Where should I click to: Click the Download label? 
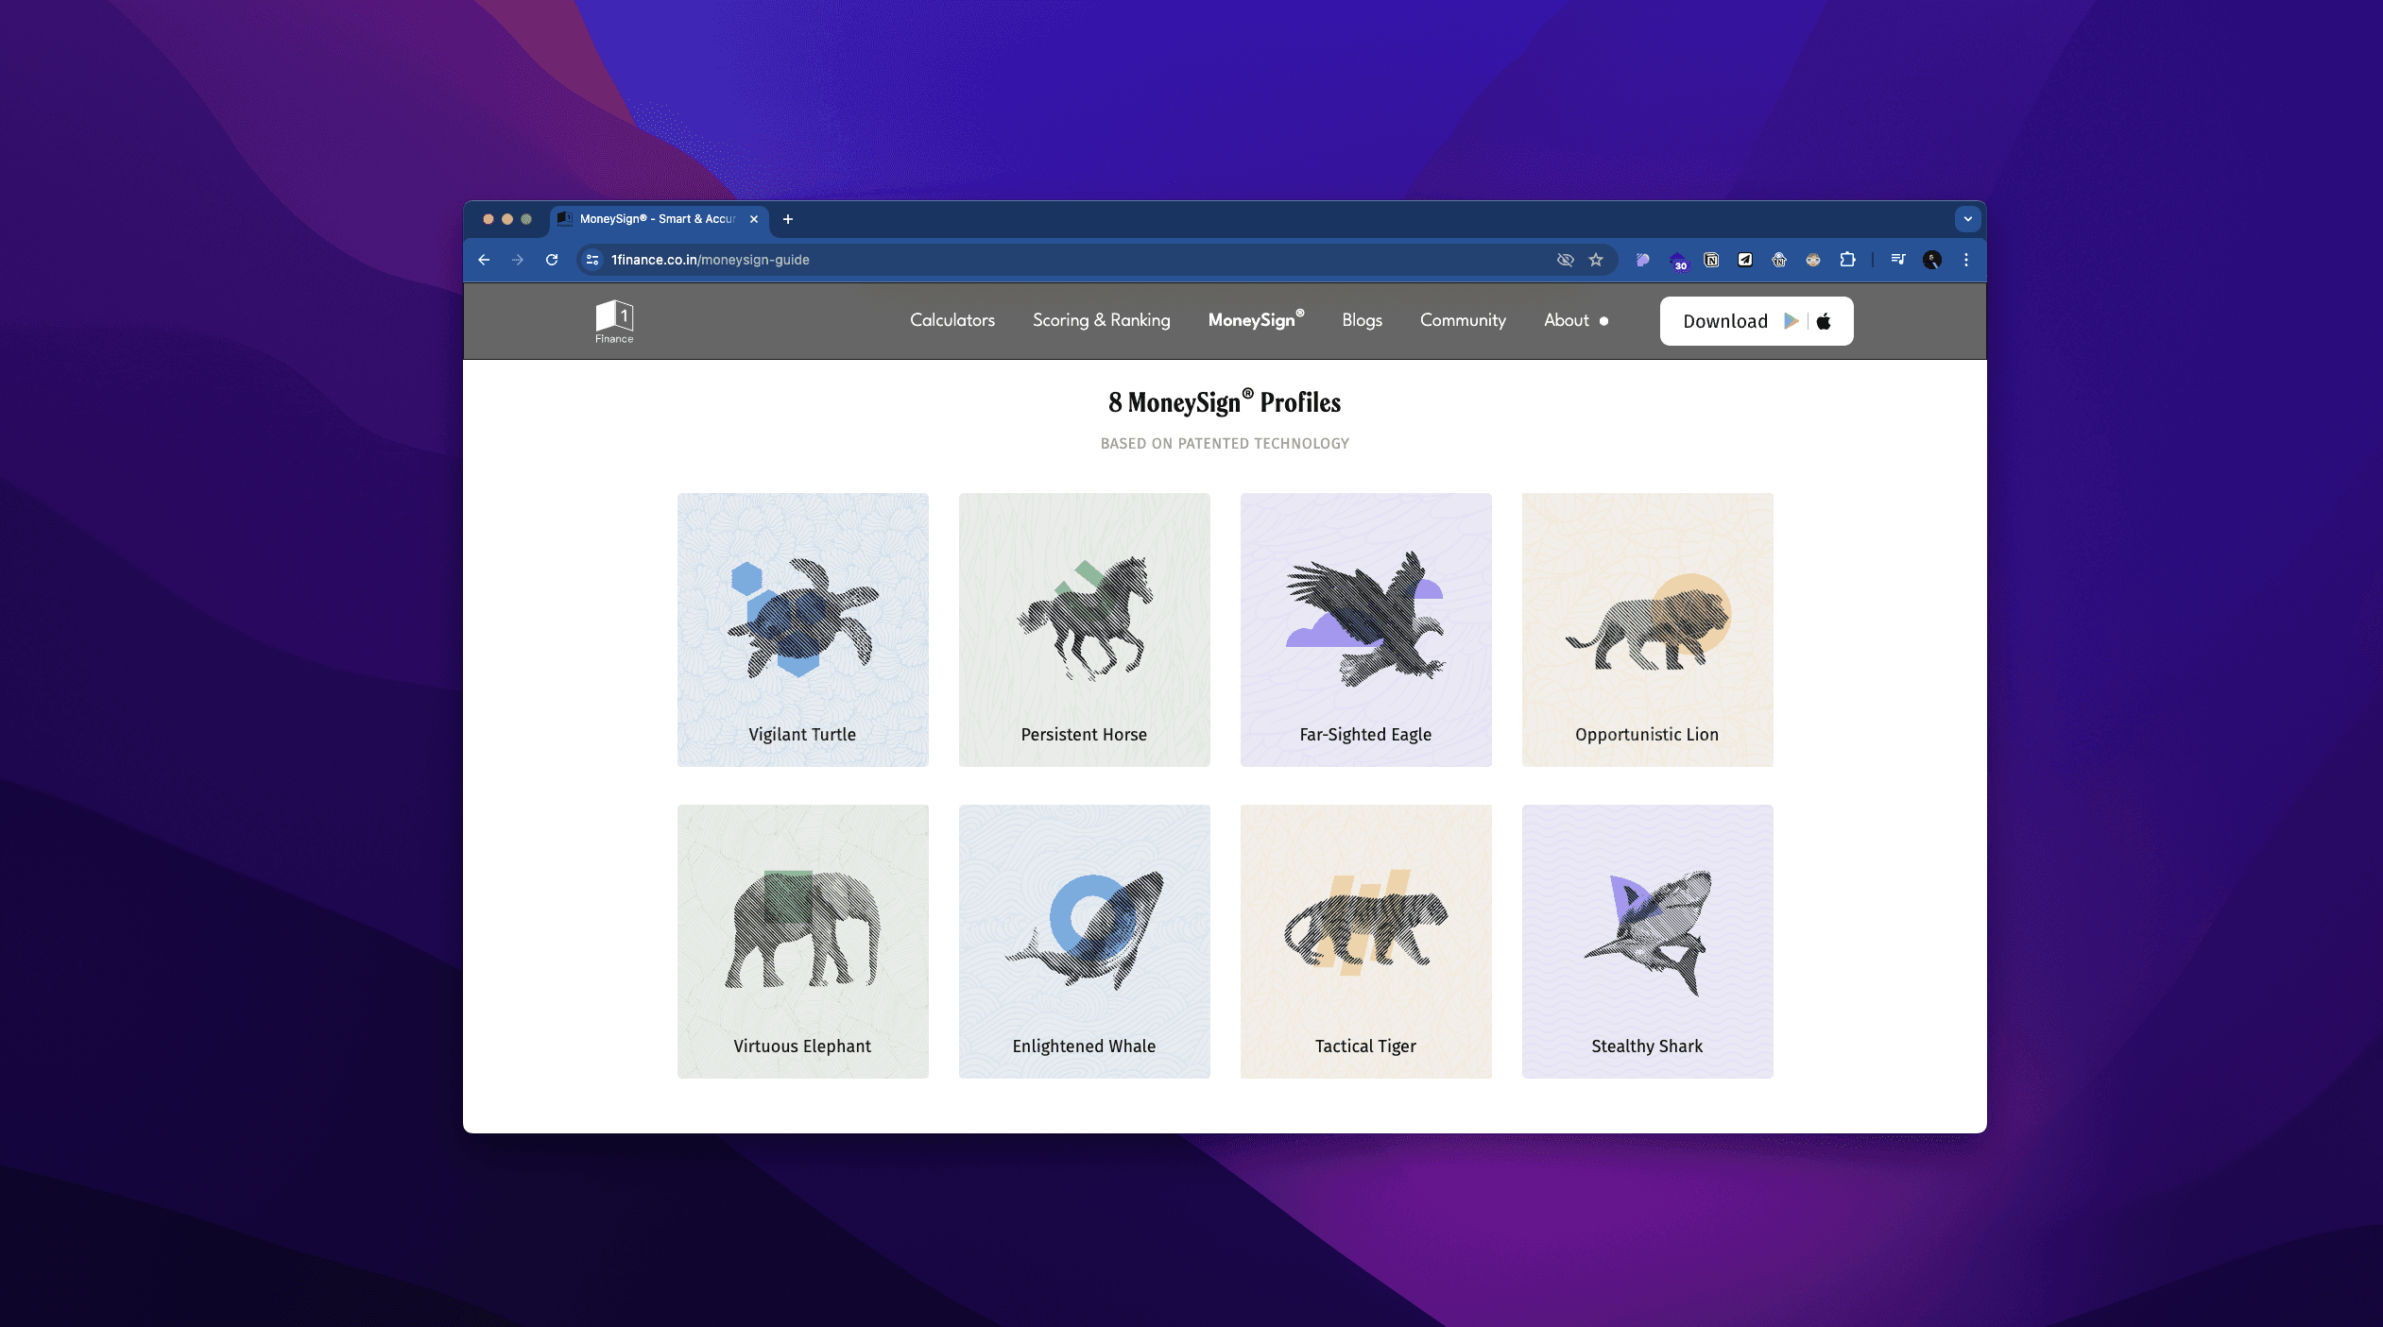1725,321
